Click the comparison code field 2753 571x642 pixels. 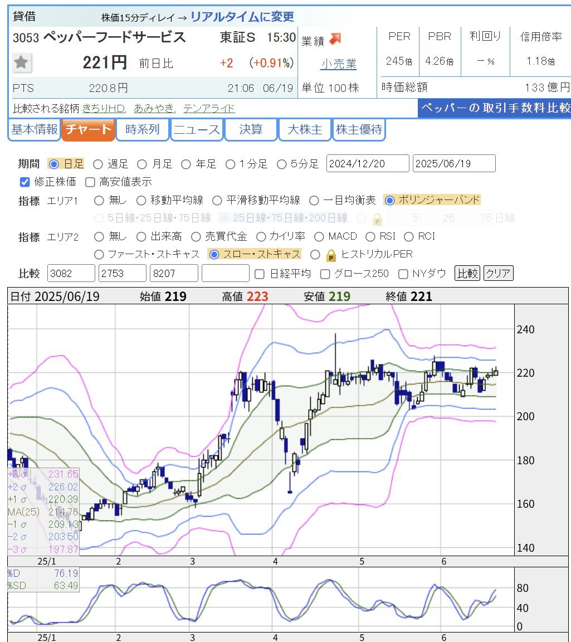[123, 273]
